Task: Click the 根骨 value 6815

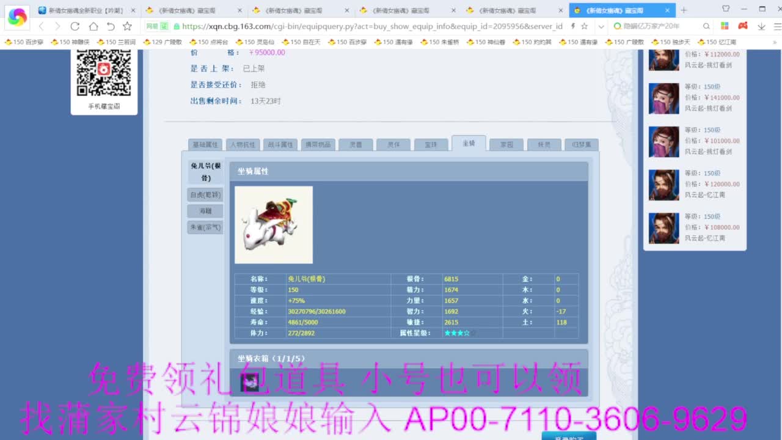Action: point(451,279)
